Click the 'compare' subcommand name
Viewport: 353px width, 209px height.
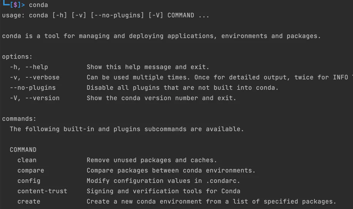point(31,171)
